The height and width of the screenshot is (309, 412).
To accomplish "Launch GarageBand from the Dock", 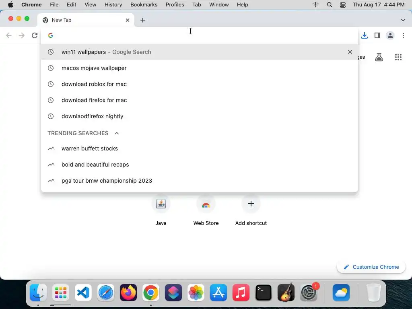I will point(286,293).
